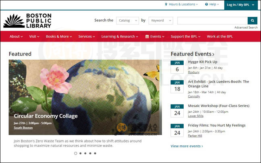Click the magnifier search button
Screen dimensions: 261x163
[x=253, y=21]
